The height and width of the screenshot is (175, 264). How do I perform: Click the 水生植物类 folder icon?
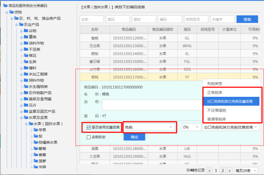(26, 86)
